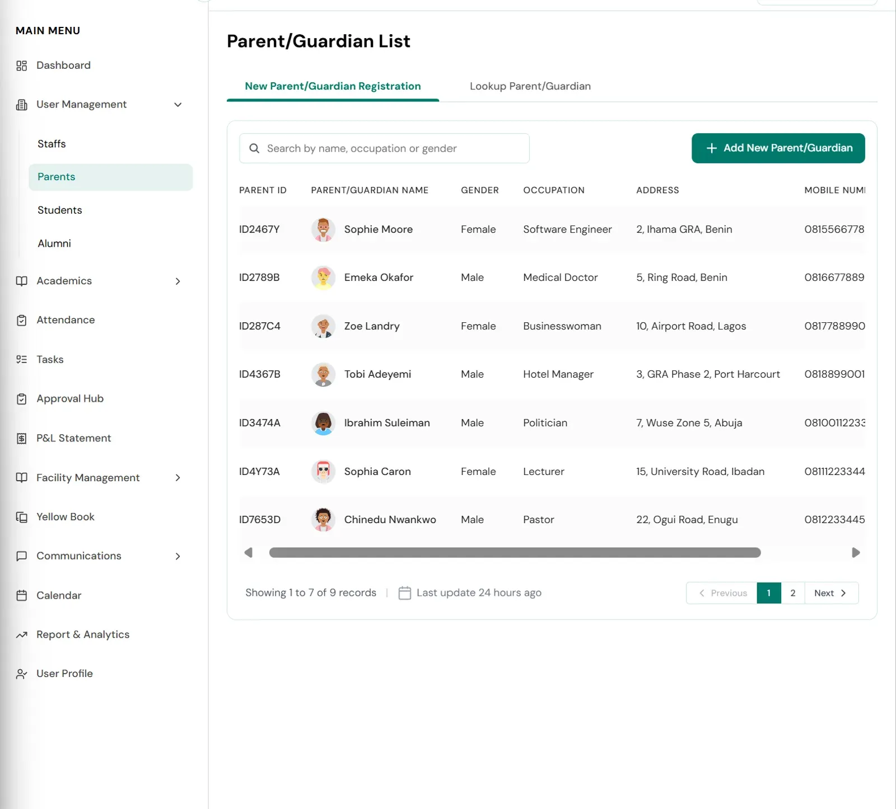Image resolution: width=896 pixels, height=809 pixels.
Task: Expand the Facility Management submenu arrow
Action: point(178,477)
